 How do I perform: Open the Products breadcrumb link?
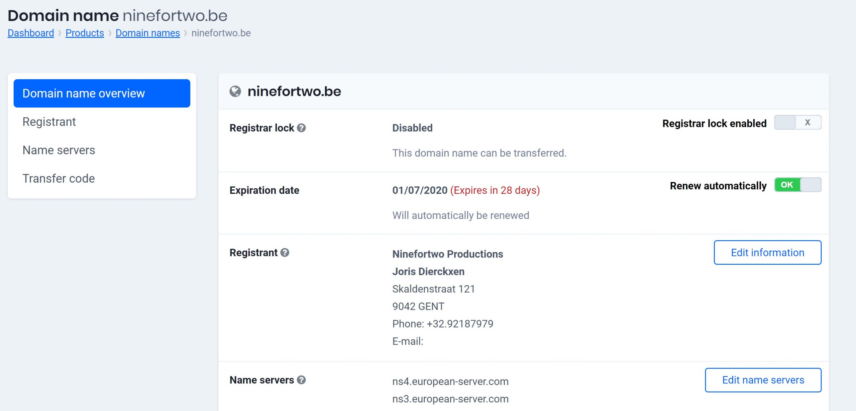pyautogui.click(x=84, y=33)
